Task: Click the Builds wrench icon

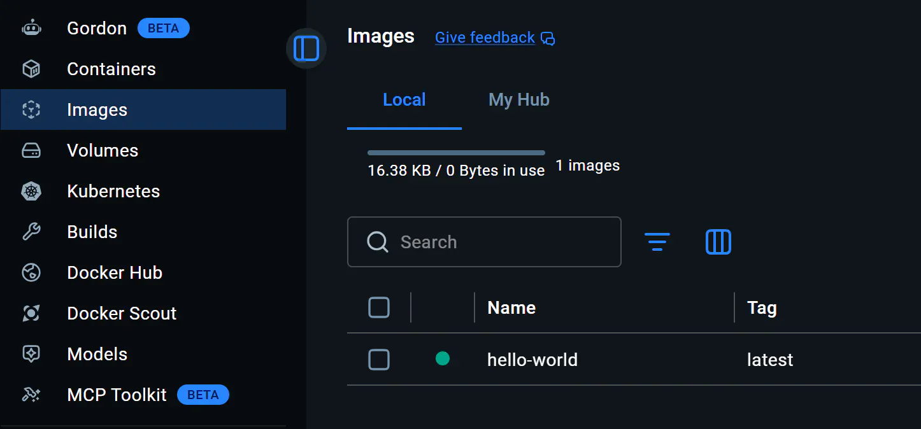Action: coord(31,232)
